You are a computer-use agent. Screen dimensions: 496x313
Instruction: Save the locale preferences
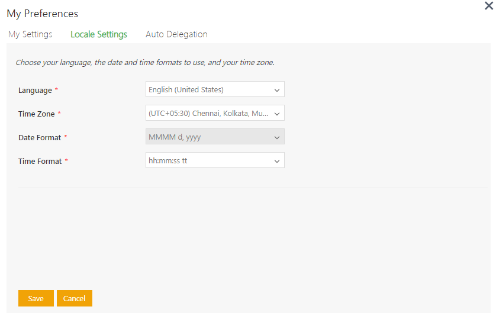[x=36, y=298]
